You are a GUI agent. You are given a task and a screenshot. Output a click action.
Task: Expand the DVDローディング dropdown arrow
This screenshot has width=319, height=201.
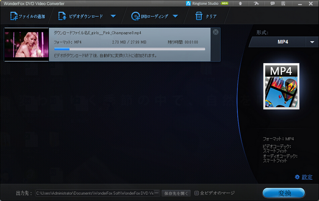pos(175,17)
